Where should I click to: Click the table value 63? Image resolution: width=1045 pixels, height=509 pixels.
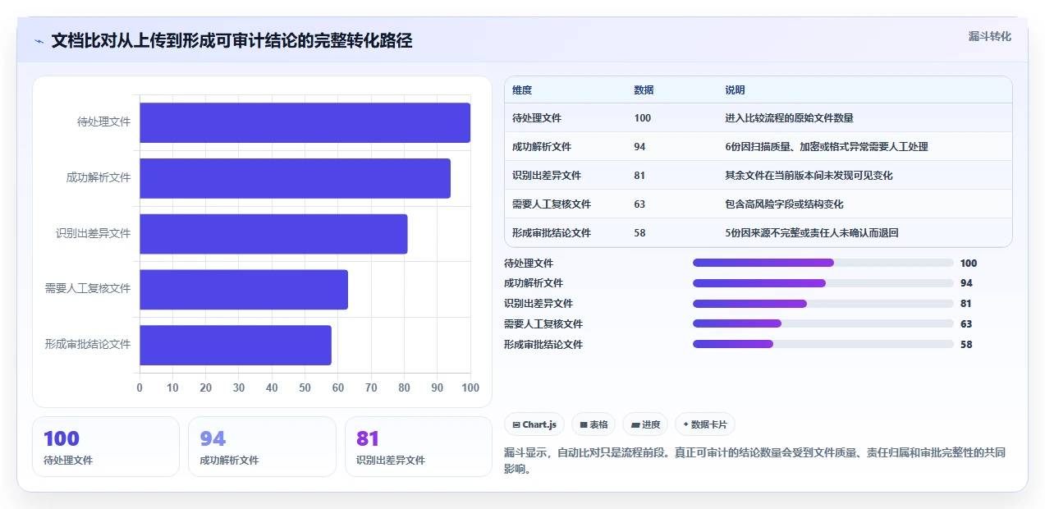(639, 204)
